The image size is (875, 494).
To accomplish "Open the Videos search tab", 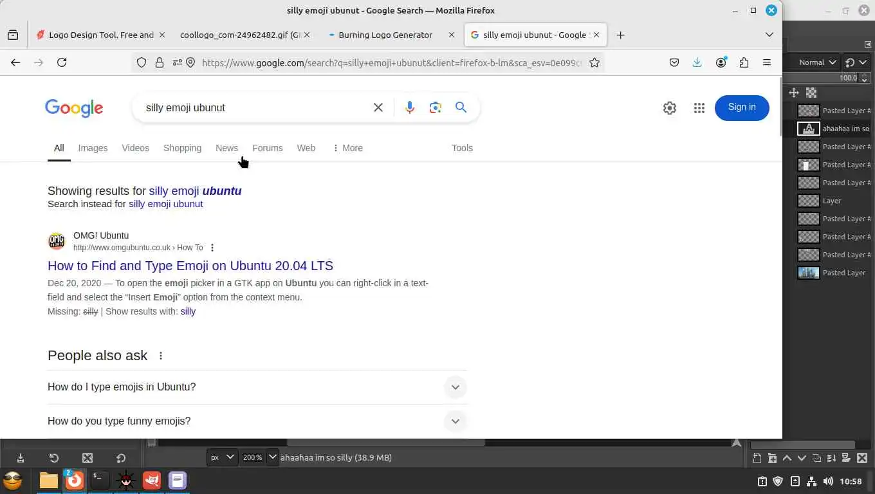I will pyautogui.click(x=135, y=148).
